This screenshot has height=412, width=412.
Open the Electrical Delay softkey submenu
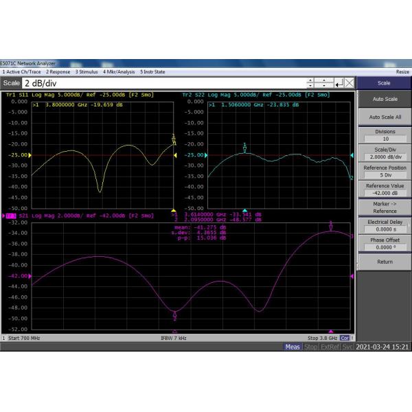[x=385, y=225]
